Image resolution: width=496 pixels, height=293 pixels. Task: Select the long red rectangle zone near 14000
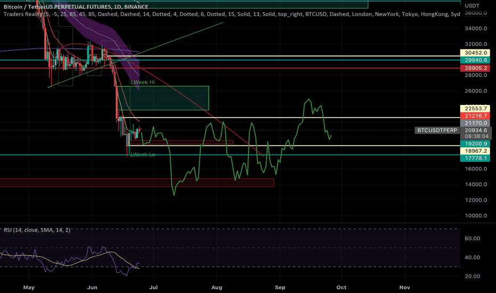pos(137,183)
